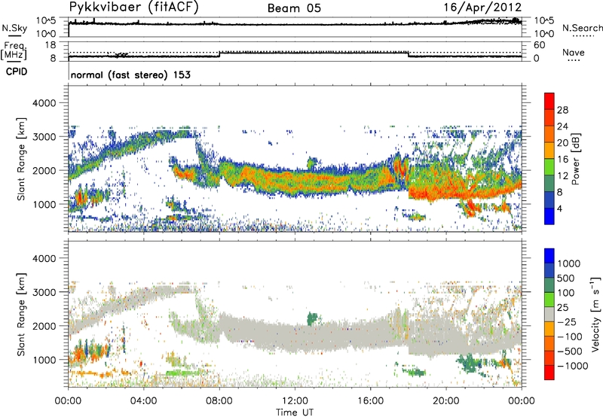Viewport: 603px width, 417px height.
Task: Click the Nave legend label
Action: point(574,53)
